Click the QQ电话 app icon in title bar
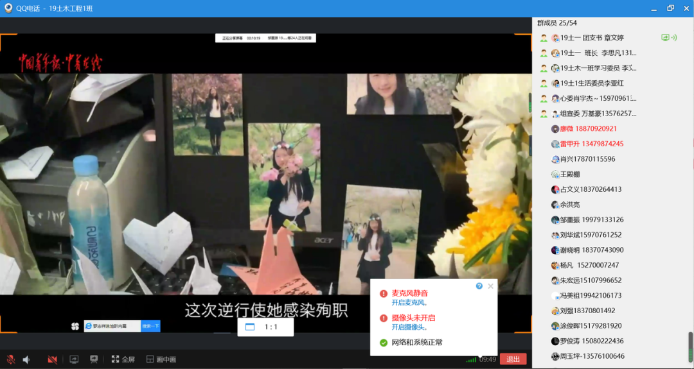The height and width of the screenshot is (369, 694). (8, 8)
